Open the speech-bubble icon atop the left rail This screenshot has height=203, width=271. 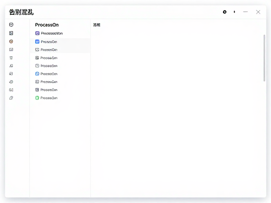11,25
